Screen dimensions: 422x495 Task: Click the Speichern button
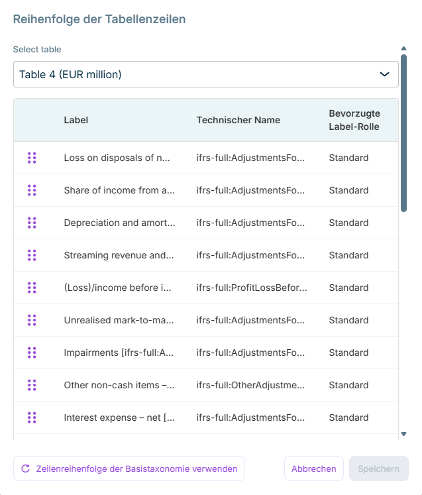[x=378, y=468]
